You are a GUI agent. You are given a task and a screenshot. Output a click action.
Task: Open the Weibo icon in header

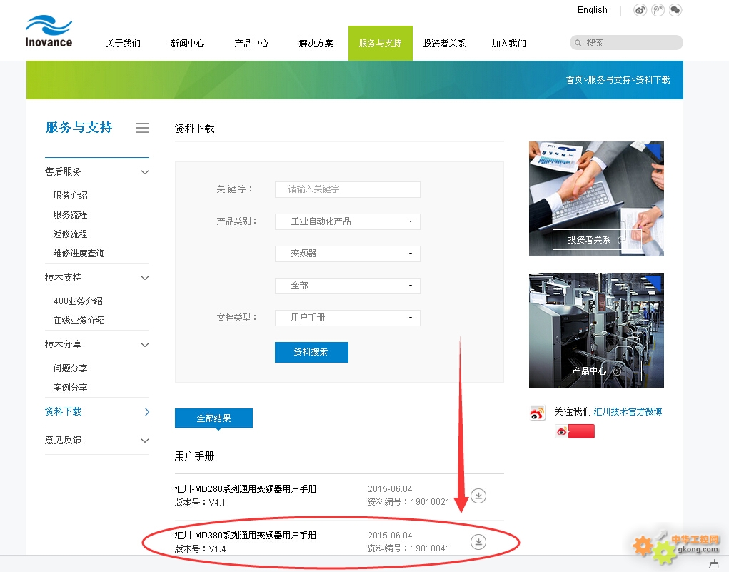[x=640, y=10]
